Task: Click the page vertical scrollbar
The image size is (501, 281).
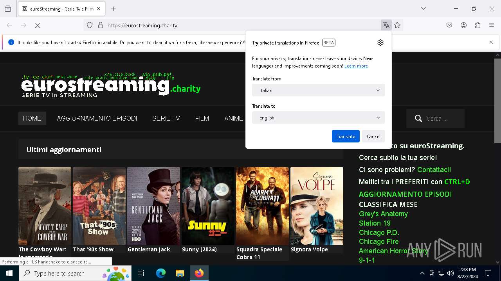Action: [497, 101]
